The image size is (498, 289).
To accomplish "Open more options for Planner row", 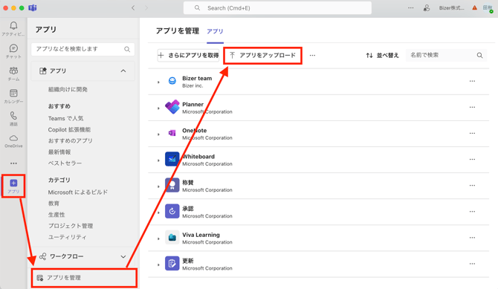I will pos(472,107).
